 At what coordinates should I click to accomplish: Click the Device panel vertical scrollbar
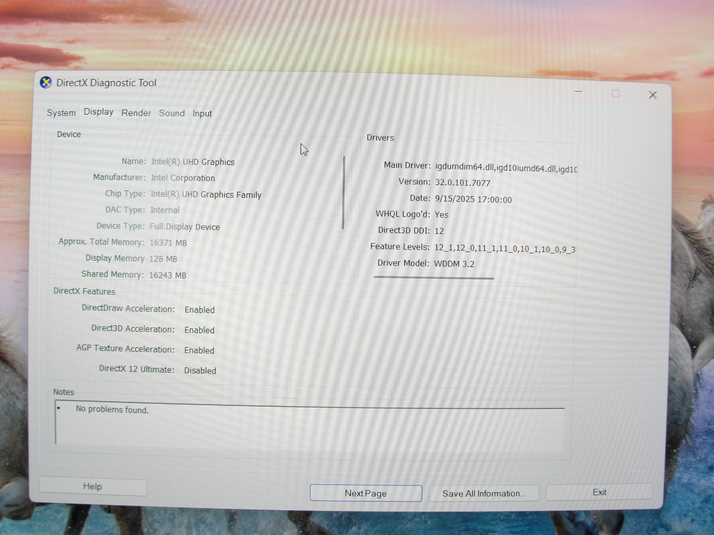click(344, 193)
